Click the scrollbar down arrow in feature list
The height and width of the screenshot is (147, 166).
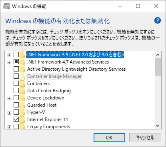point(158,126)
